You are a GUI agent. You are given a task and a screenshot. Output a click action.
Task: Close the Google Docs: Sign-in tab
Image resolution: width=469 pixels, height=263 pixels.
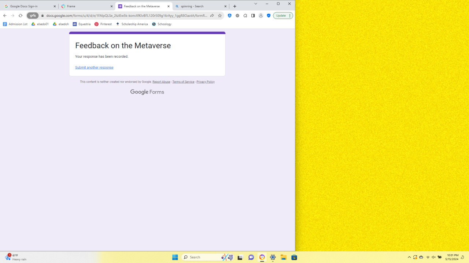(x=55, y=6)
